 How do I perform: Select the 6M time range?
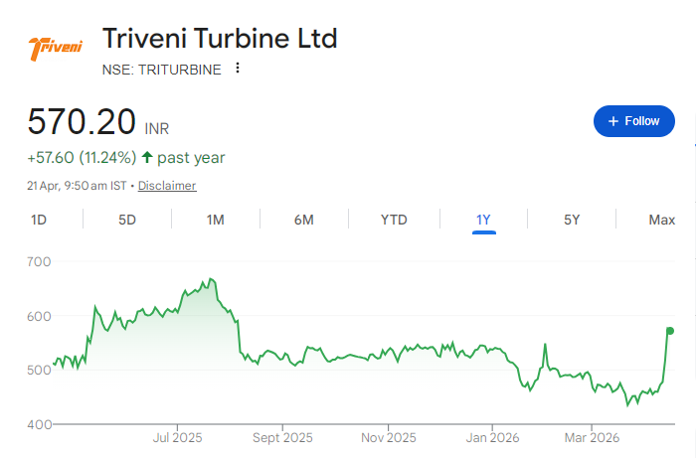coord(304,220)
